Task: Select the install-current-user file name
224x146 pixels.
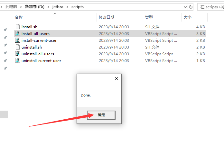Action: [x=39, y=41]
